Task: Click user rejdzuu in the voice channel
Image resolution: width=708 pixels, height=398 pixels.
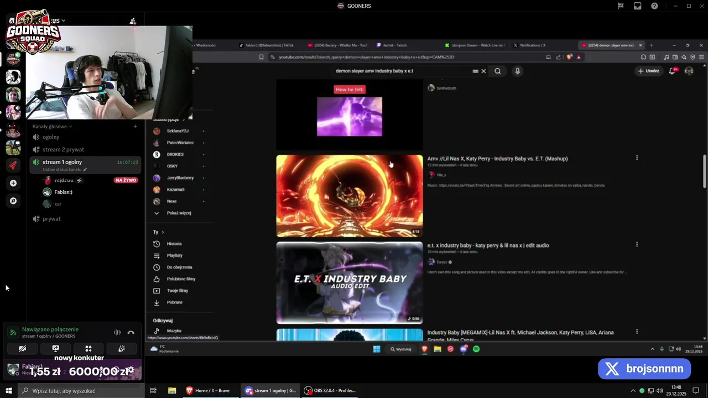Action: [63, 180]
